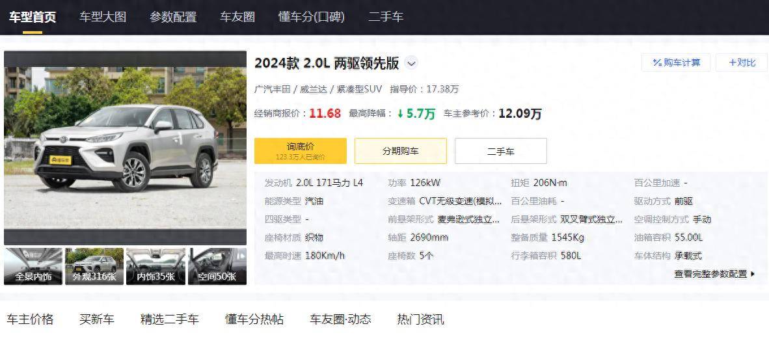Click the top speed 180Km/h
Screen dimensions: 769x337
[325, 256]
